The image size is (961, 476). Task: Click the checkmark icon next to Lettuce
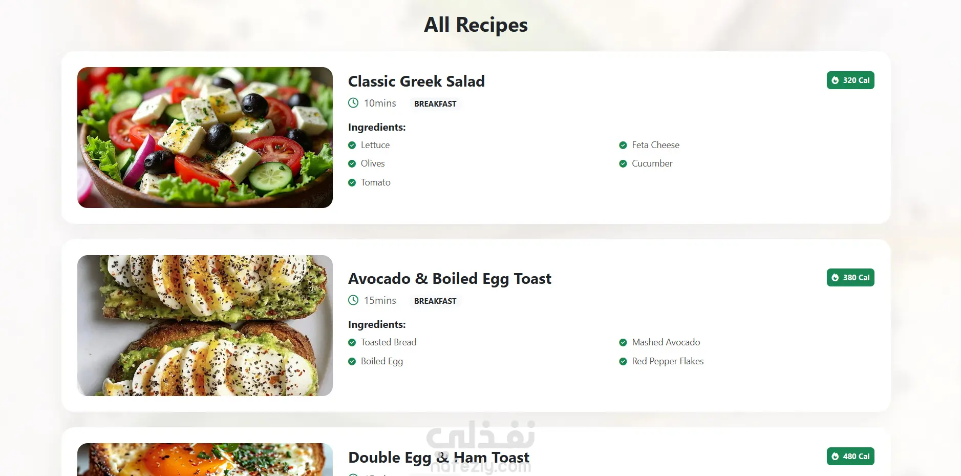[x=352, y=146]
